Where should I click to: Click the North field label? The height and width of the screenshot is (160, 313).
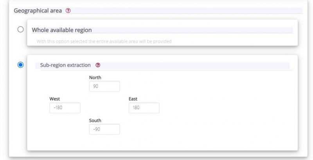(95, 77)
